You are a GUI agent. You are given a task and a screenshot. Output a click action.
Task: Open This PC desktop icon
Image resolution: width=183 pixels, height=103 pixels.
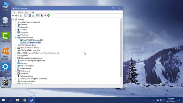coord(5,6)
